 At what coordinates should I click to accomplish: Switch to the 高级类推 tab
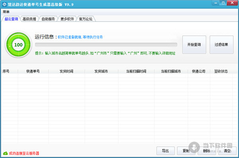point(29,19)
